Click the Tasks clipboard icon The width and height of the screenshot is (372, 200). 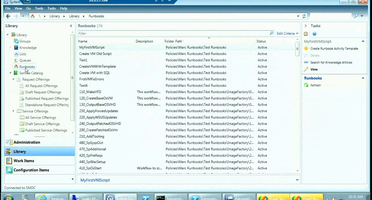306,34
